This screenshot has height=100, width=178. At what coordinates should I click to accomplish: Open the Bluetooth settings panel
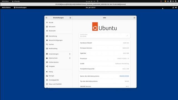(x=58, y=31)
